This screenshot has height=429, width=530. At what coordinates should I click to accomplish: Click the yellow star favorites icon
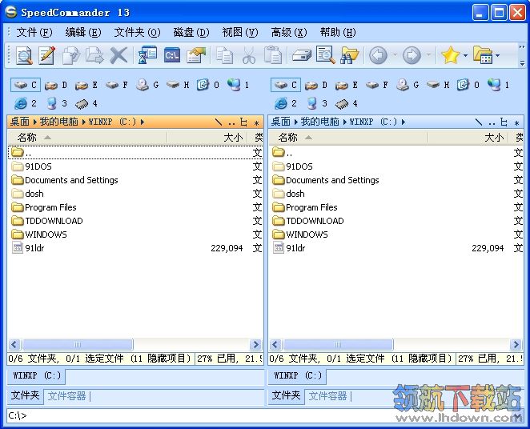(x=450, y=55)
